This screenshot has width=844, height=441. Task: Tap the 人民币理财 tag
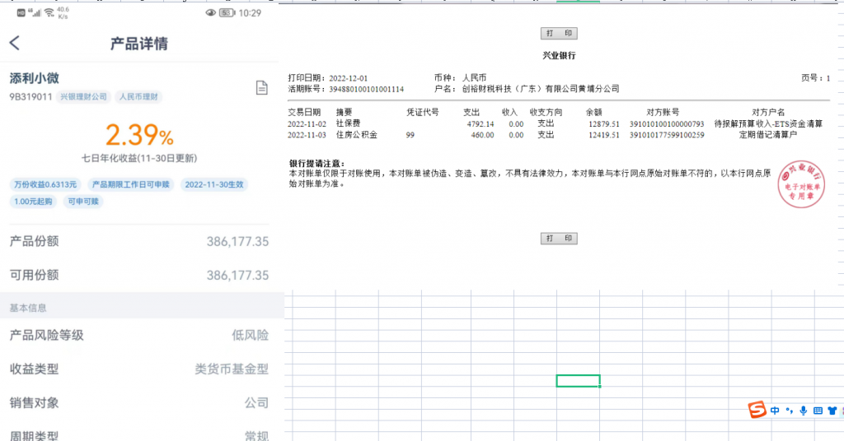[x=138, y=97]
